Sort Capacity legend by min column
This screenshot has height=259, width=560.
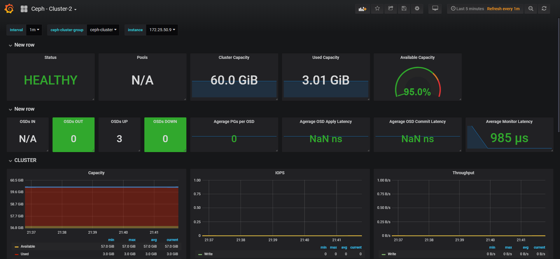(x=111, y=240)
